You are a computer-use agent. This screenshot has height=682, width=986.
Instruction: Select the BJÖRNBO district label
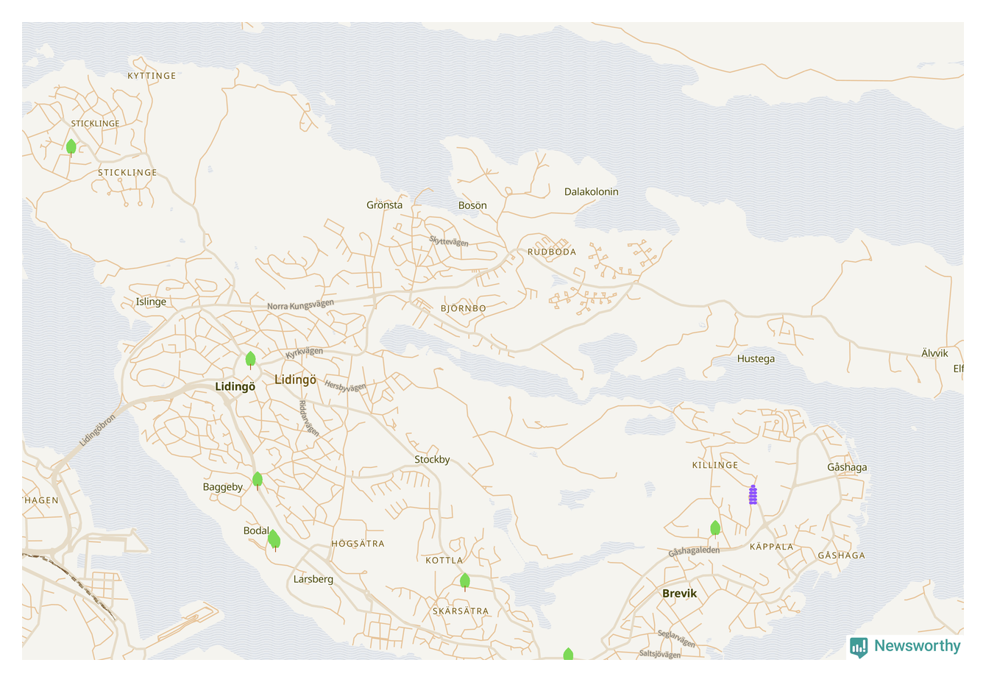click(x=464, y=308)
